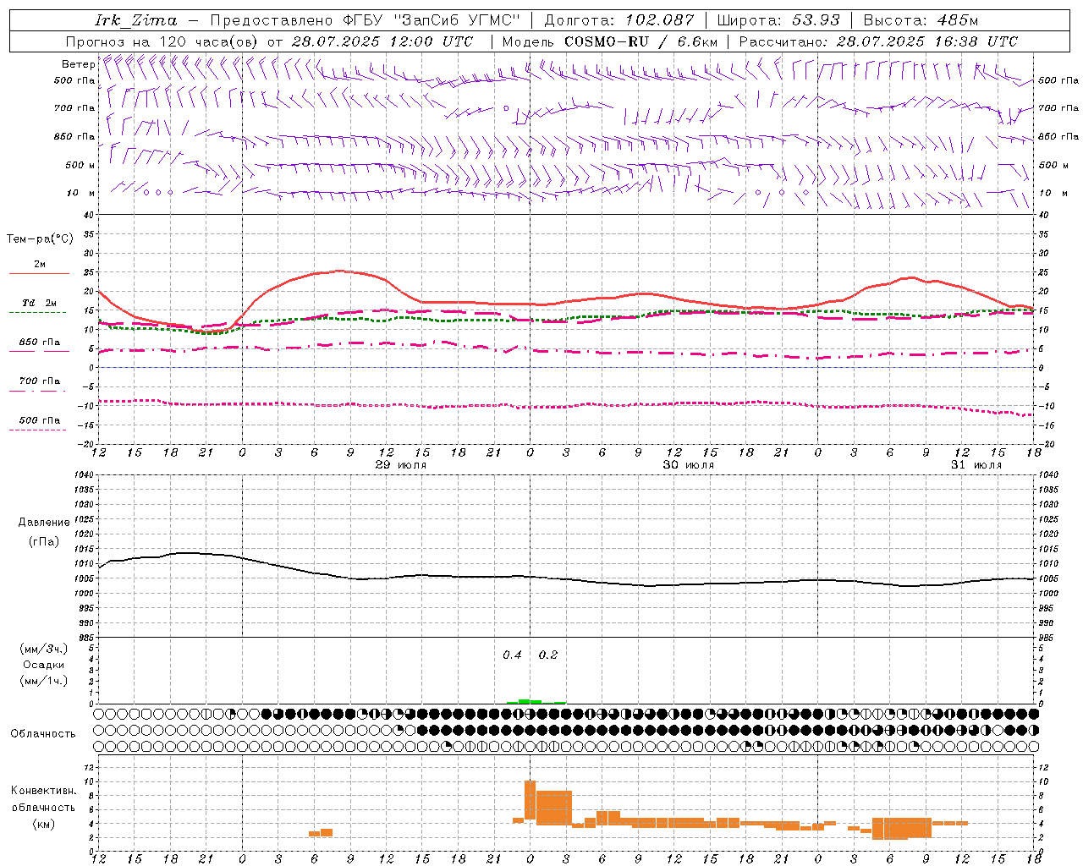Click the 31 июля date label
This screenshot has height=866, width=1083.
click(976, 465)
